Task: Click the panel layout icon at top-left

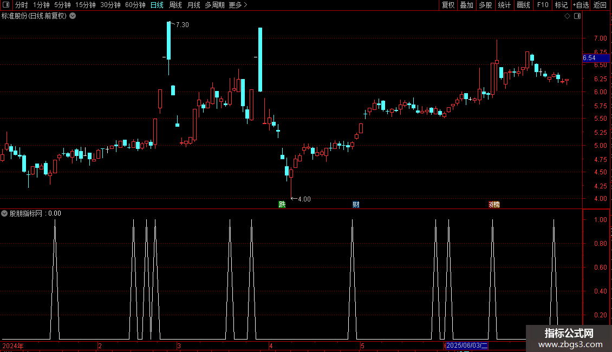Action: [6, 5]
